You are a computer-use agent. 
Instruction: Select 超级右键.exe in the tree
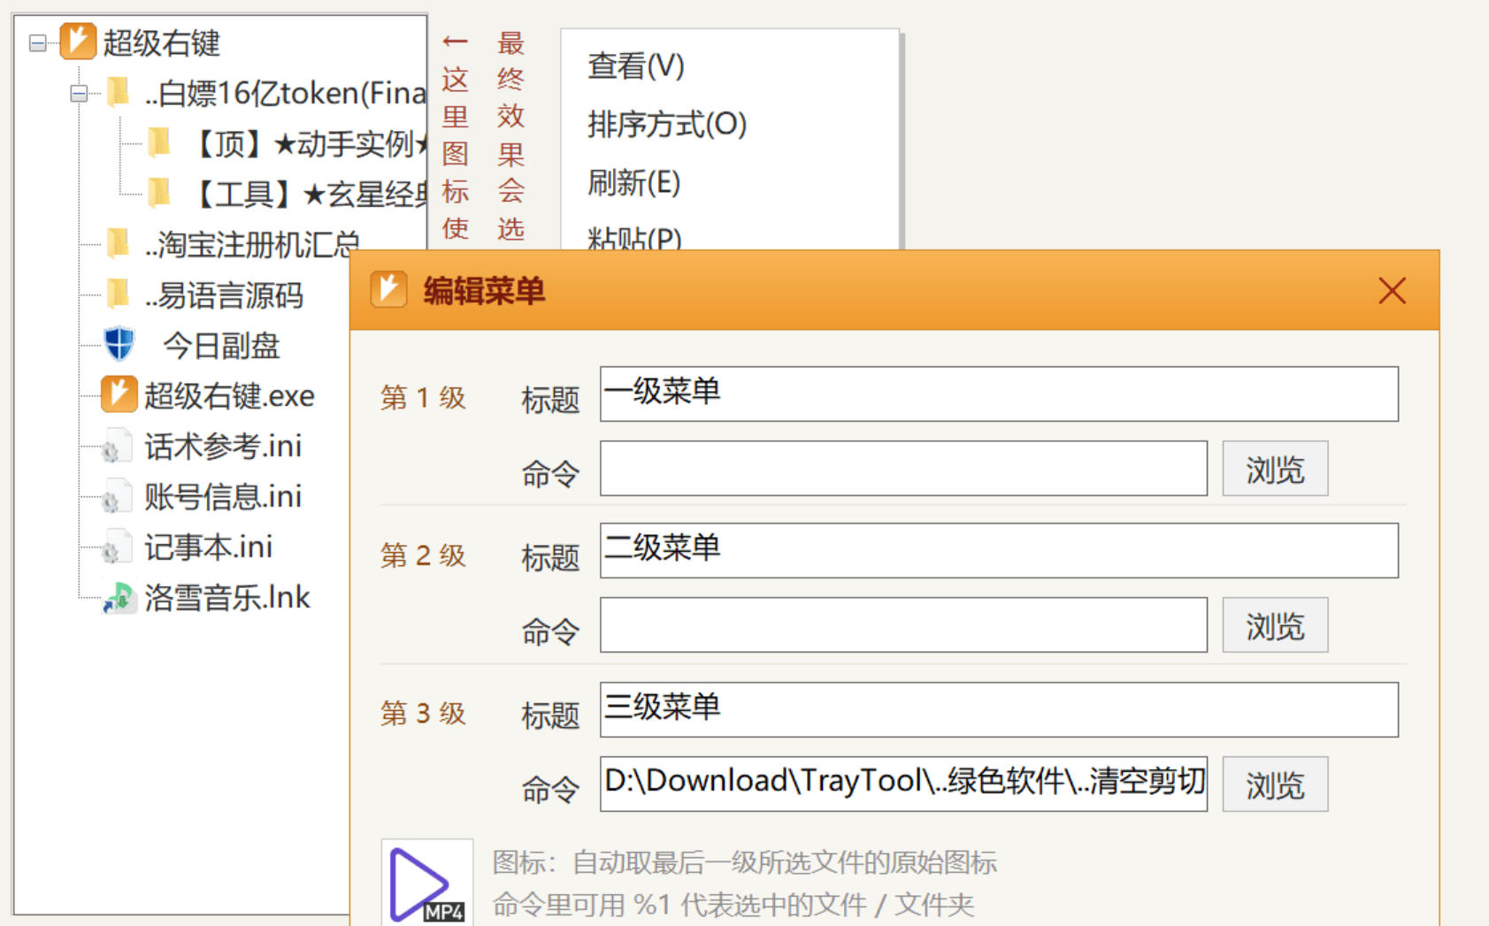point(229,395)
